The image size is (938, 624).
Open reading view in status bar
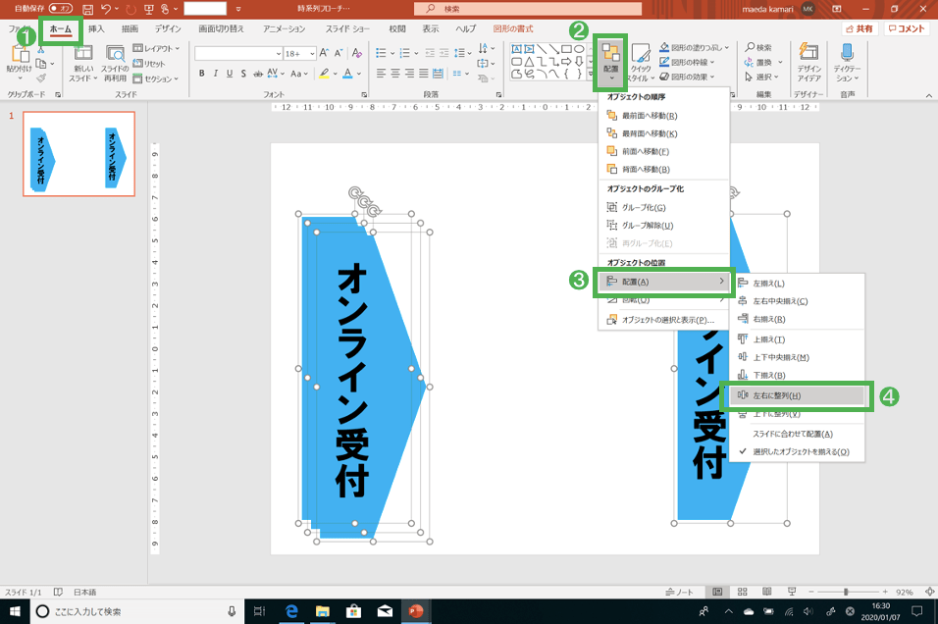[766, 592]
